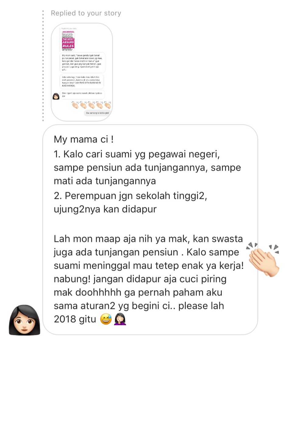This screenshot has height=438, width=292.
Task: Click the middle clapping emoji in thumbnail row
Action: tap(92, 105)
